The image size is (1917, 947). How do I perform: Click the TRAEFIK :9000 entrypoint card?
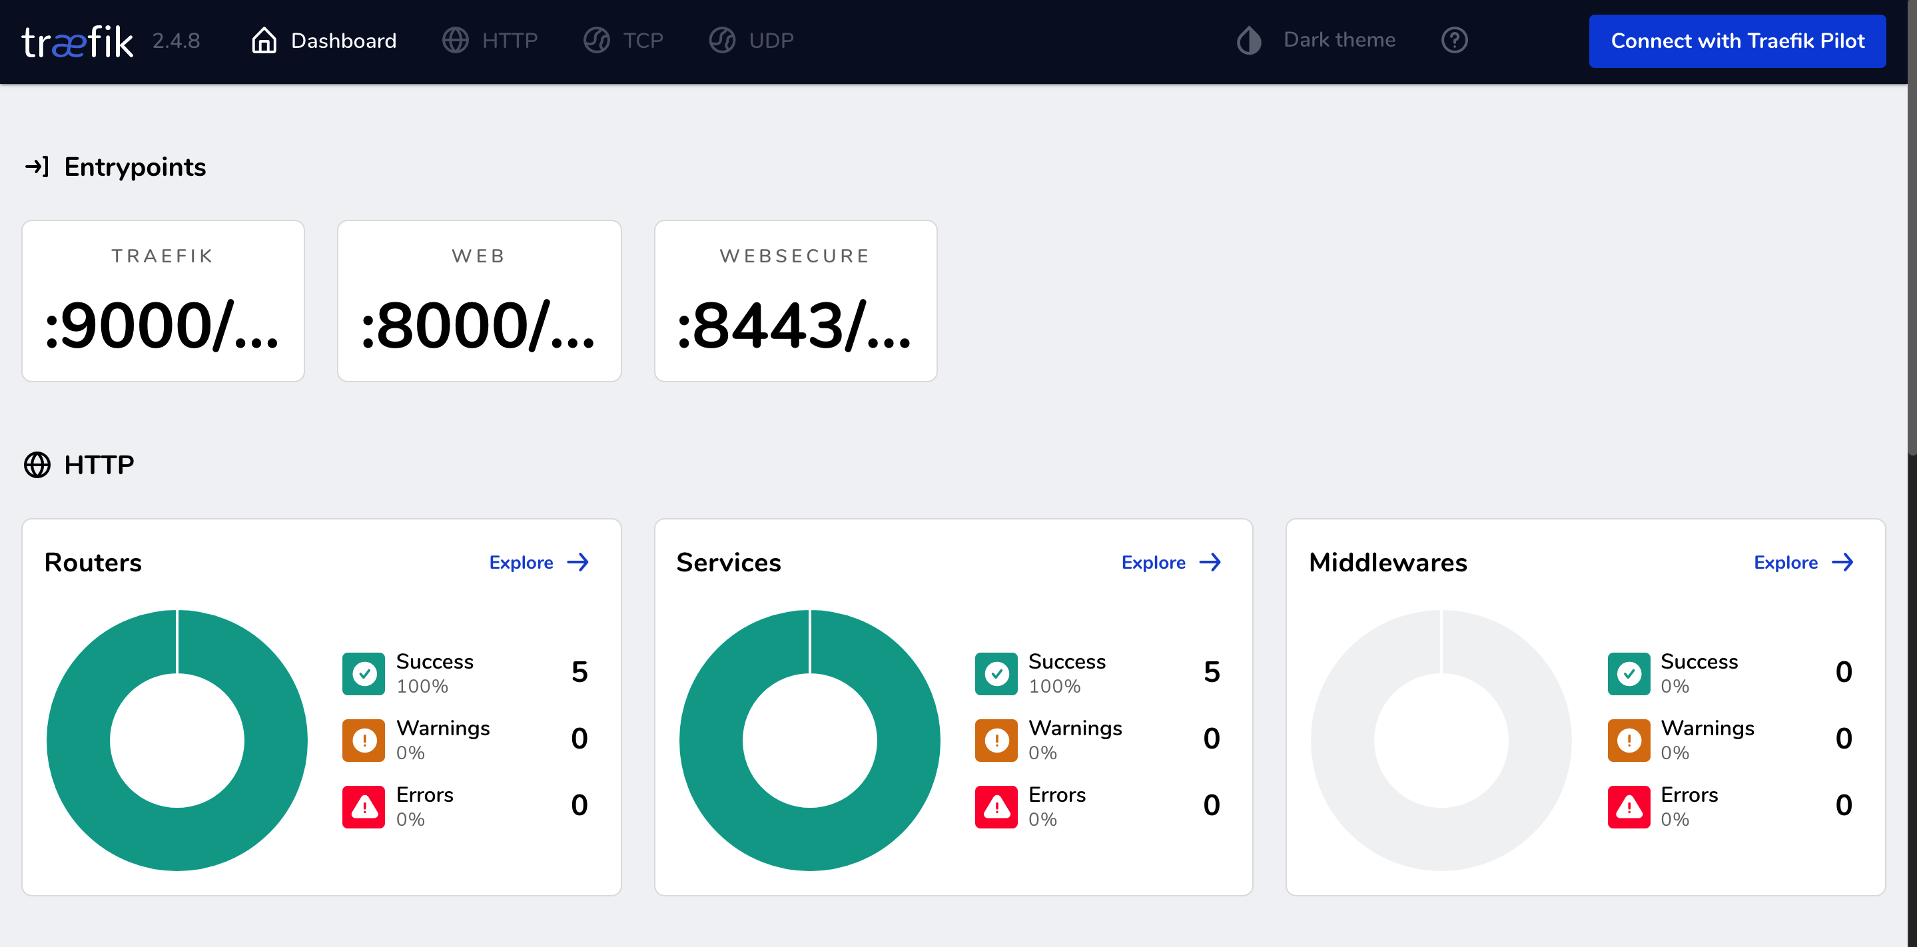coord(163,301)
